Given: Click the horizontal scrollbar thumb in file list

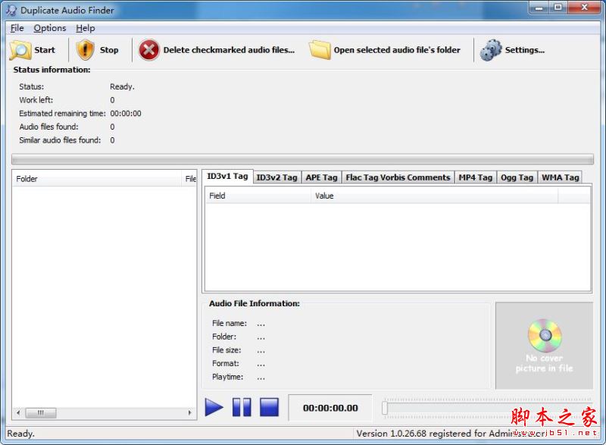Looking at the screenshot, I should click(x=41, y=412).
